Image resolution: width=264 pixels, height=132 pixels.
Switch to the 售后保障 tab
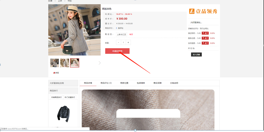tap(157, 83)
